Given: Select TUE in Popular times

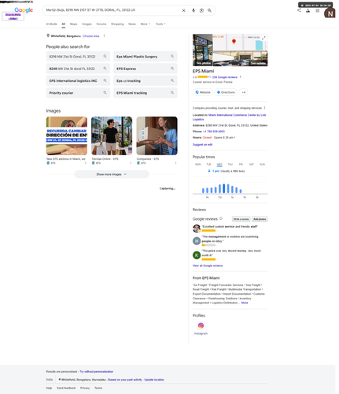Looking at the screenshot, I should pyautogui.click(x=208, y=165).
